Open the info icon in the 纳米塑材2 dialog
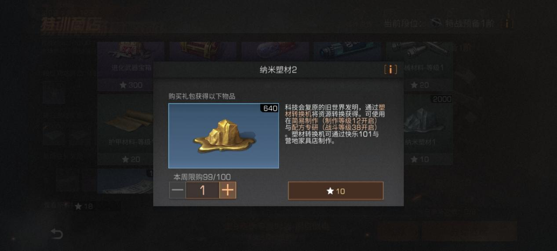 pyautogui.click(x=390, y=70)
